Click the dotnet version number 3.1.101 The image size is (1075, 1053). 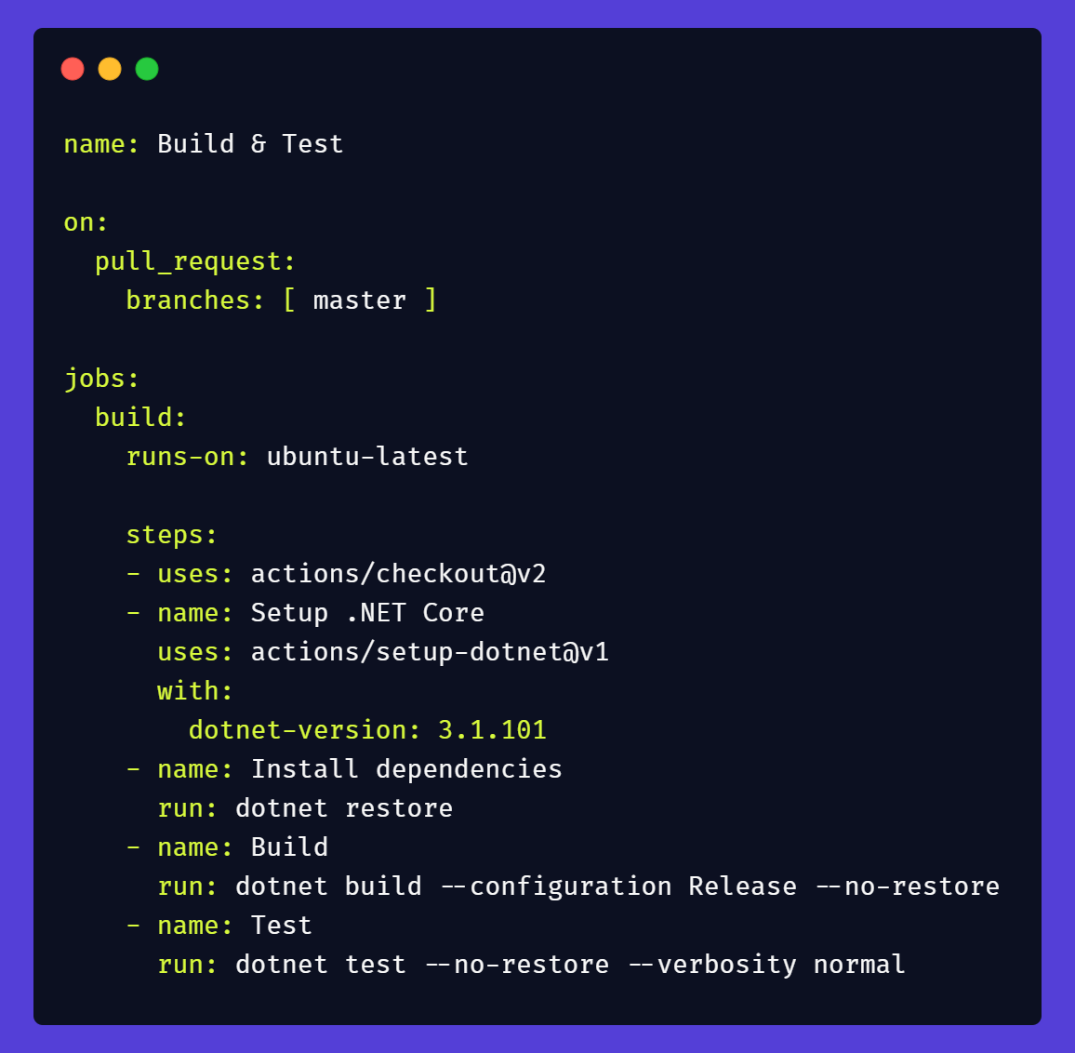pos(492,730)
